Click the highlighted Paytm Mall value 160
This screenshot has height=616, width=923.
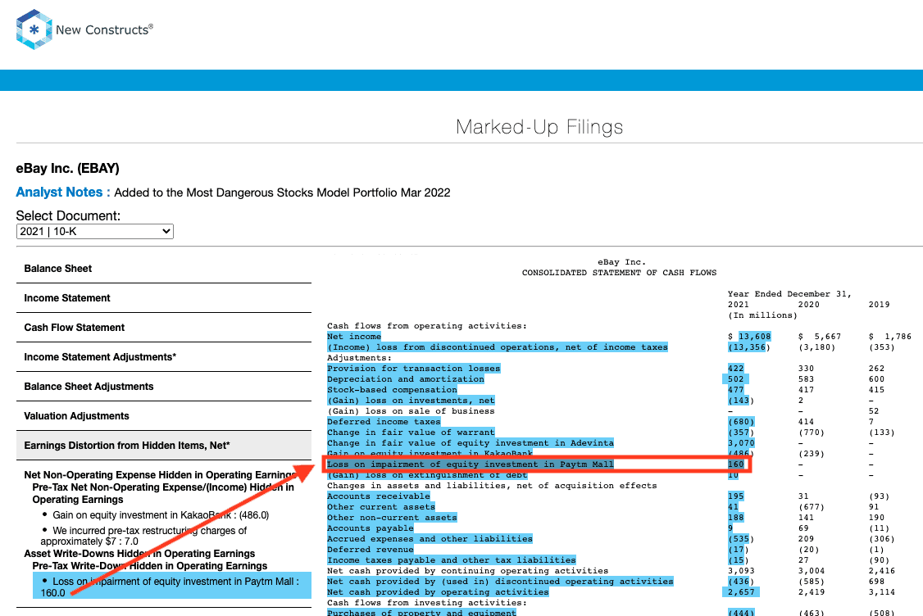click(736, 464)
